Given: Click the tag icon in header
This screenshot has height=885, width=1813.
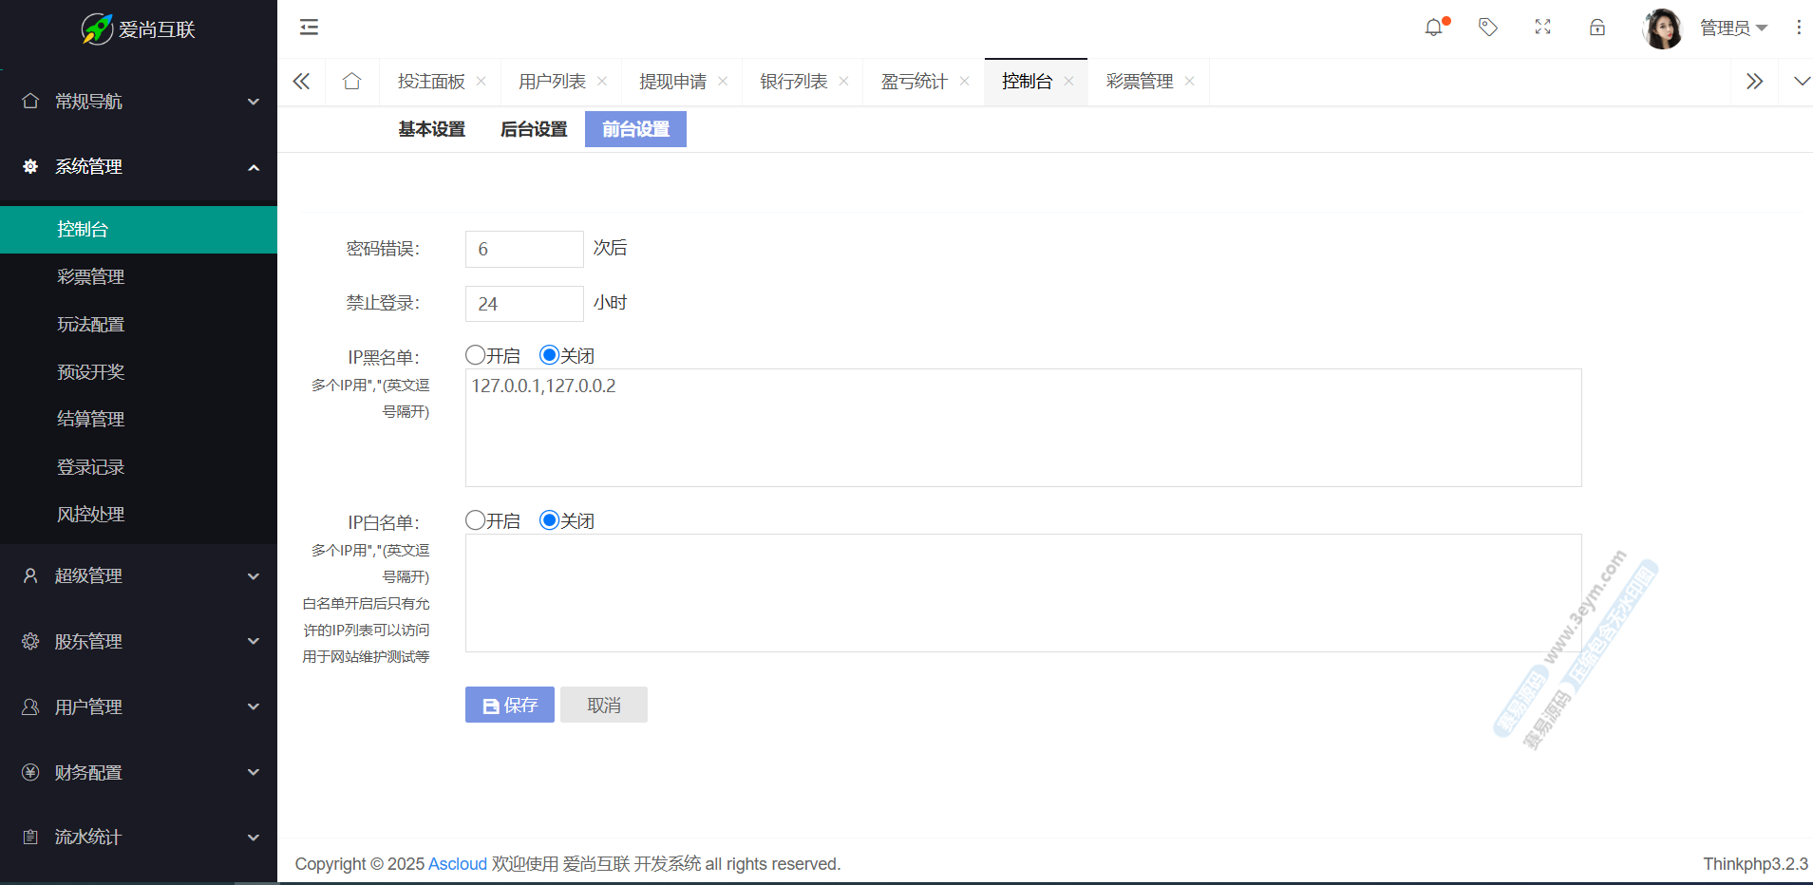Looking at the screenshot, I should click(x=1488, y=28).
